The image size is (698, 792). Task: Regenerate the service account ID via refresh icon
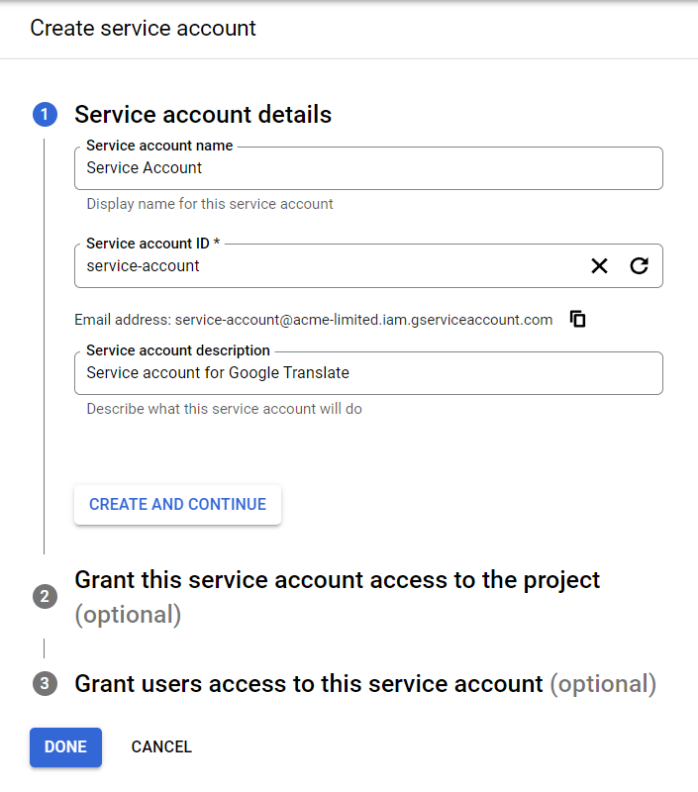[639, 265]
